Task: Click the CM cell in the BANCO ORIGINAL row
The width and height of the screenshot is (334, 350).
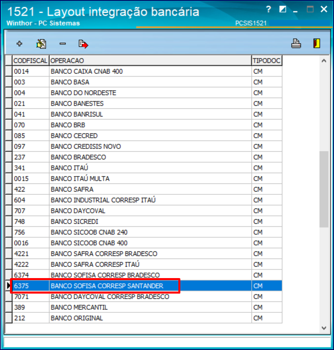Action: [x=267, y=318]
